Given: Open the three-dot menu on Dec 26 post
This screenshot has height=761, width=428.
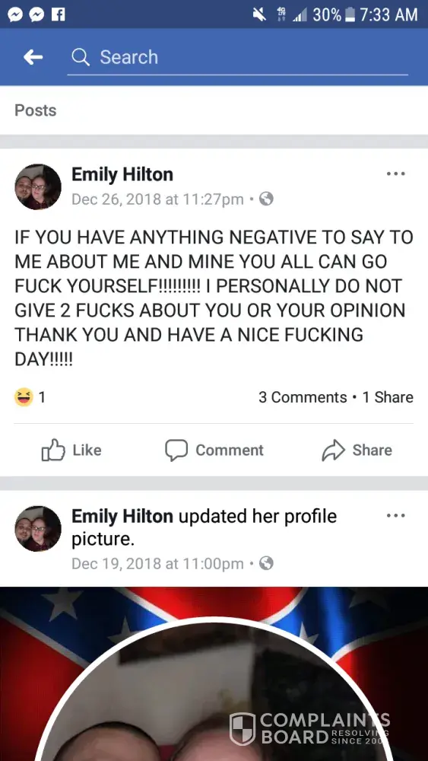Looking at the screenshot, I should point(395,174).
